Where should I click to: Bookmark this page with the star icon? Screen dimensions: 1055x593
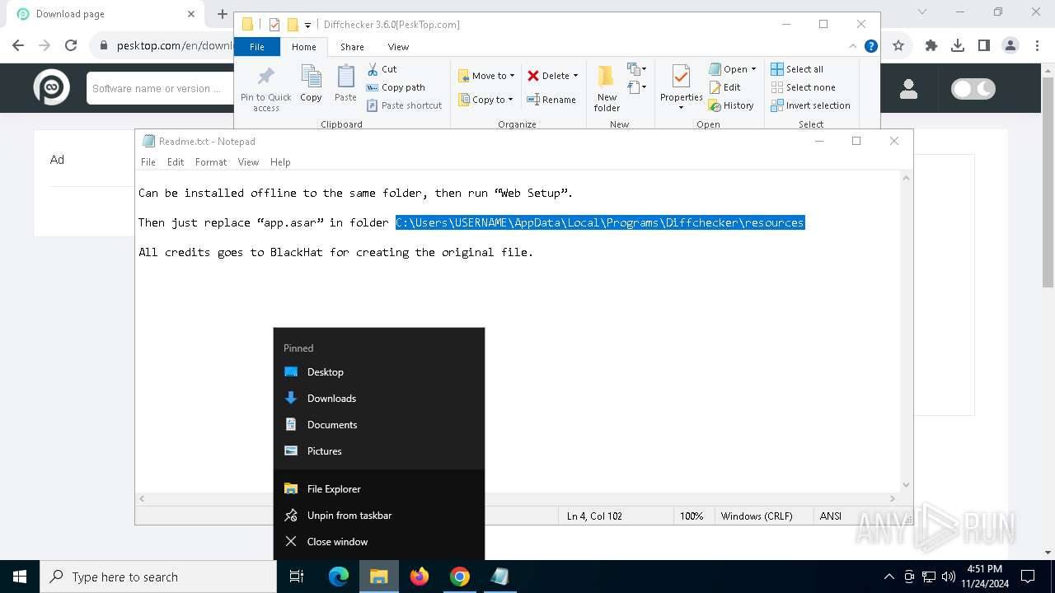pyautogui.click(x=898, y=45)
